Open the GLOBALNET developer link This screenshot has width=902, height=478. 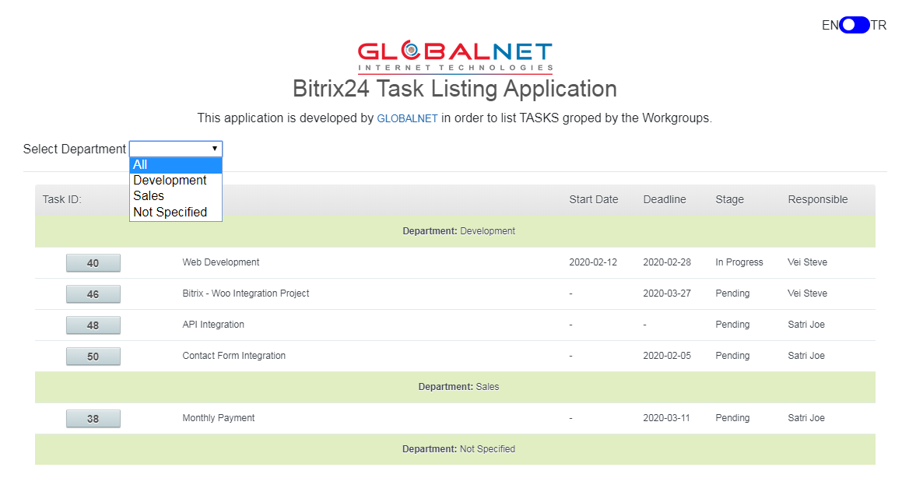pyautogui.click(x=407, y=119)
